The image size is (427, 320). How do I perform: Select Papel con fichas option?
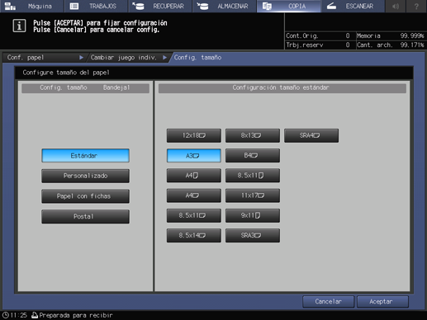(x=85, y=196)
